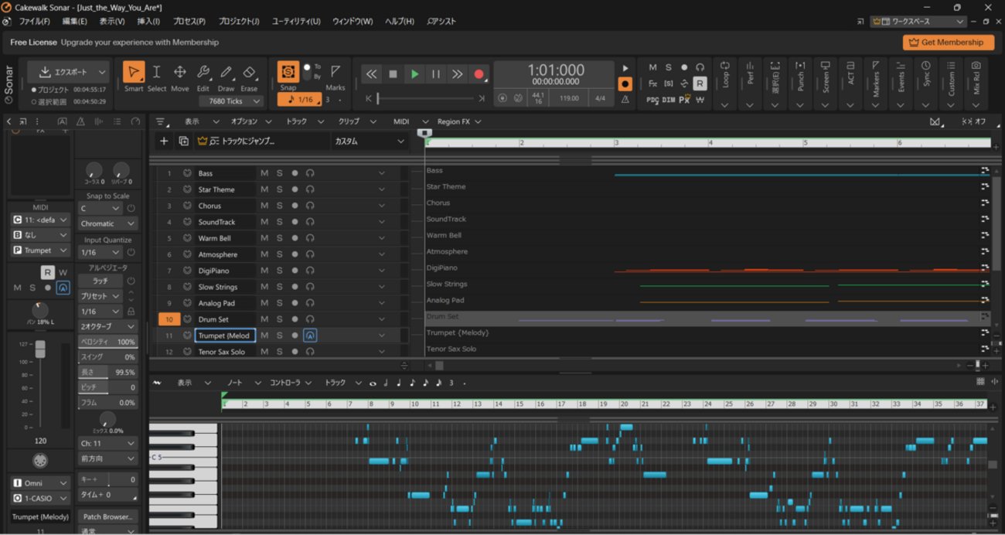Choose the Select tool
The image size is (1005, 535).
156,72
